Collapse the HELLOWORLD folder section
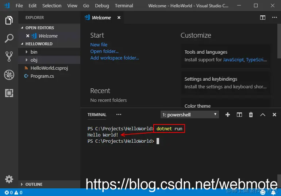This screenshot has width=281, height=196. coord(49,44)
